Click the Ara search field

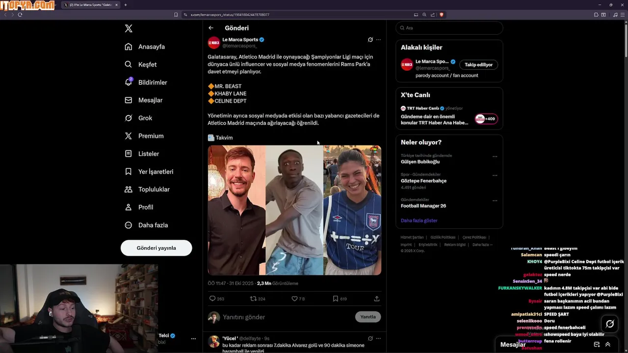coord(449,28)
